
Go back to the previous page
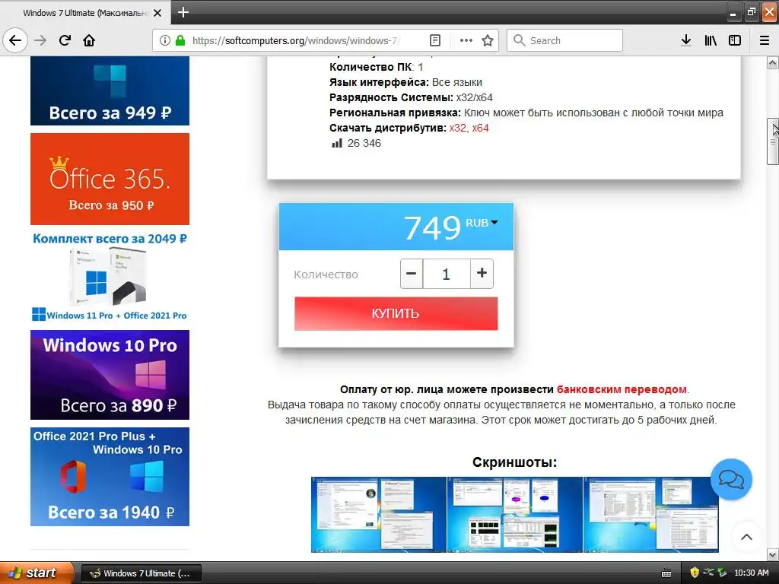tap(15, 40)
